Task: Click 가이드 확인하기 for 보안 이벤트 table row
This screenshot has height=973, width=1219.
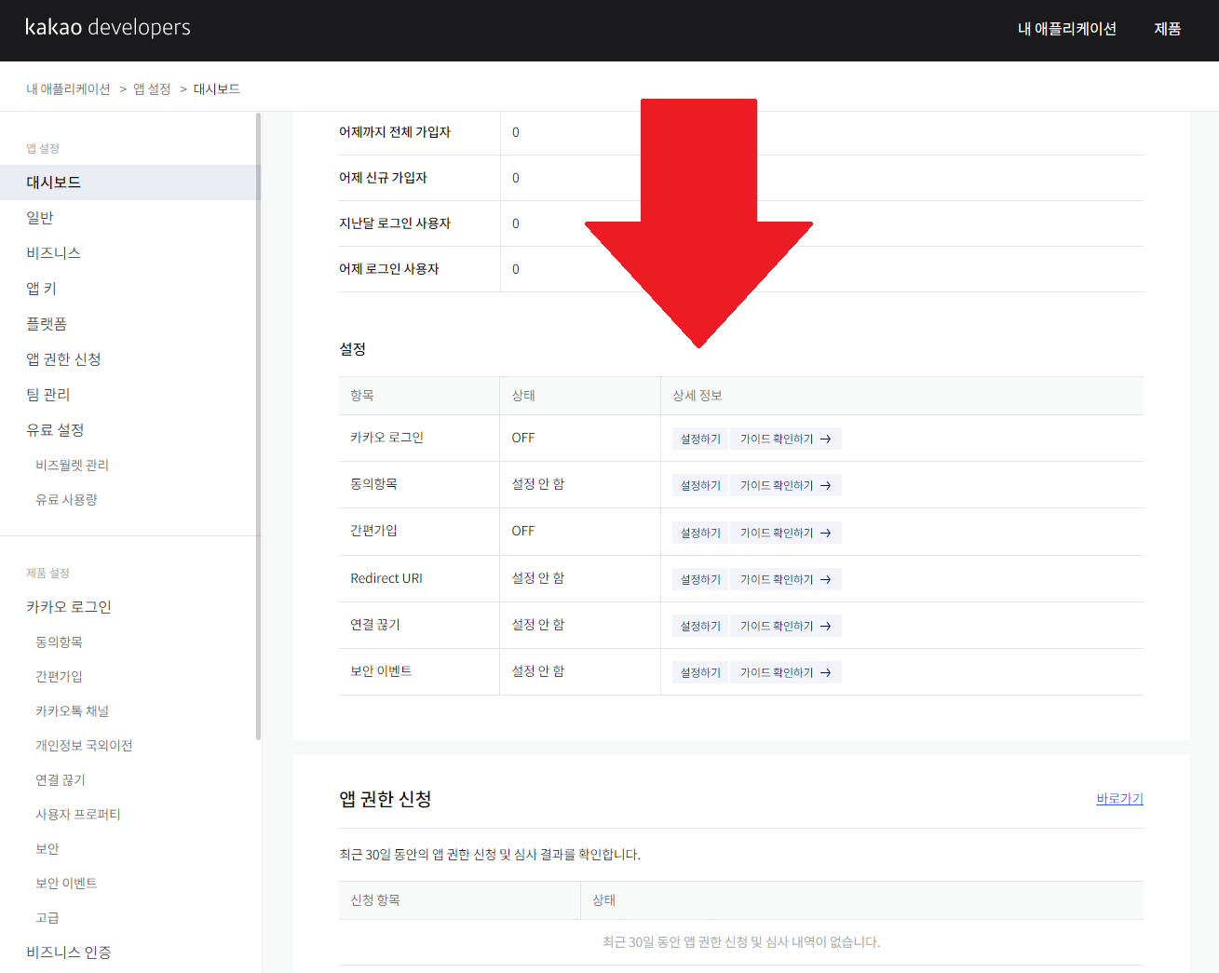Action: (786, 672)
